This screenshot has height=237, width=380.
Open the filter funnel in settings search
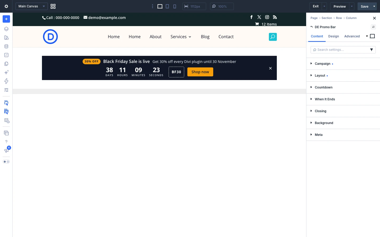coord(372,50)
